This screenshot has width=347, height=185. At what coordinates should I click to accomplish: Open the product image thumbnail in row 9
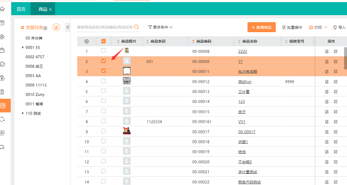click(127, 131)
